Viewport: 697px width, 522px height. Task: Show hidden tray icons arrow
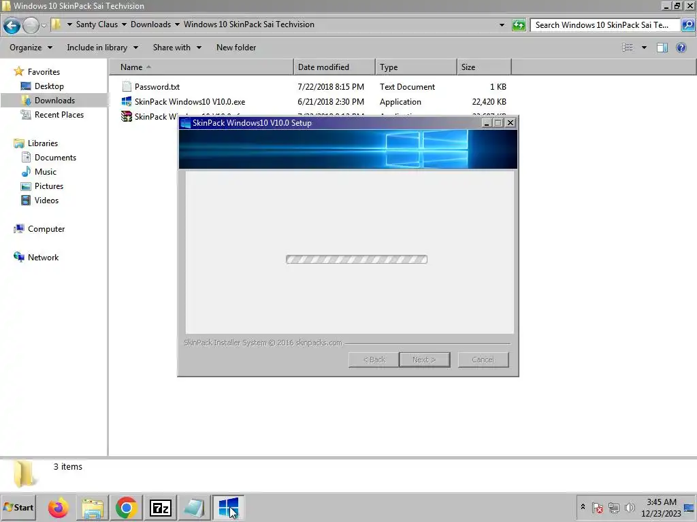[x=583, y=507]
